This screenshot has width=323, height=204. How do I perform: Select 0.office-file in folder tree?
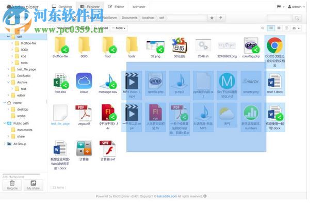coord(28,43)
